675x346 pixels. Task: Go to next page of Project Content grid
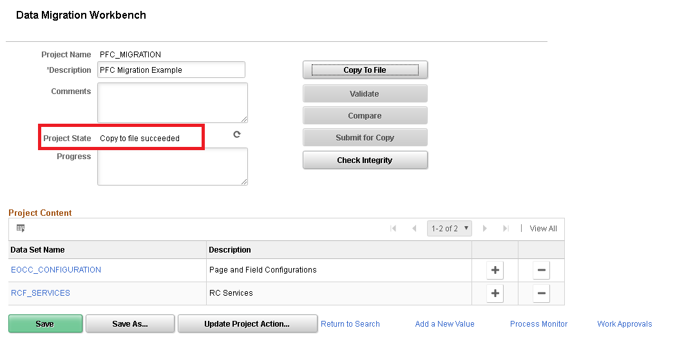[x=485, y=228]
